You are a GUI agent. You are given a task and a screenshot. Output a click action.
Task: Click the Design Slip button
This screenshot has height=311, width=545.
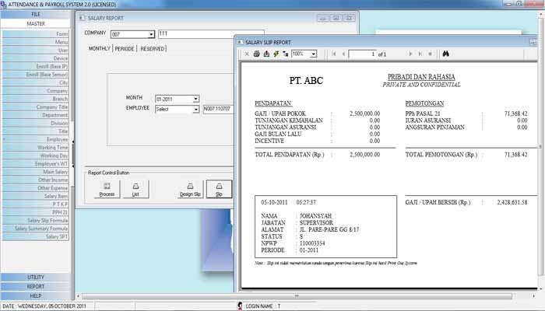point(190,190)
